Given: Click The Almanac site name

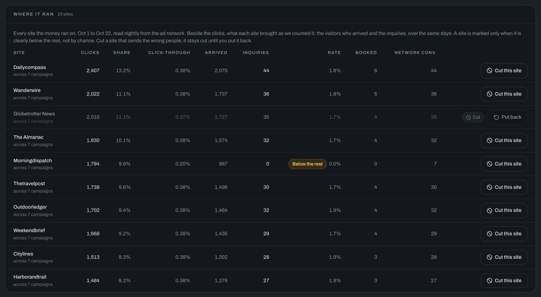Looking at the screenshot, I should pyautogui.click(x=28, y=137).
